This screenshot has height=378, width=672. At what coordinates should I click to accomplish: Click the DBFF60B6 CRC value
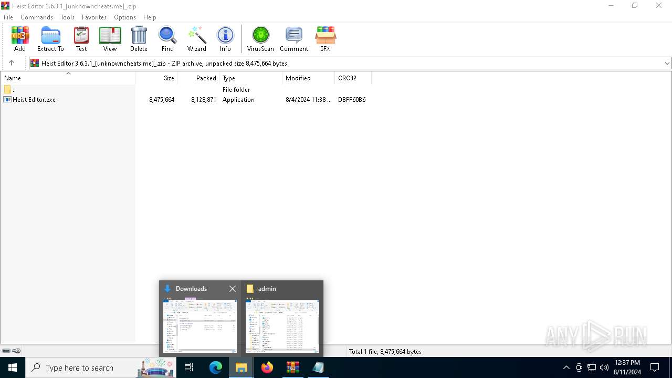[352, 99]
